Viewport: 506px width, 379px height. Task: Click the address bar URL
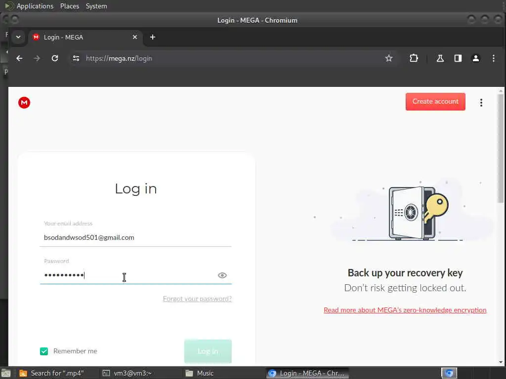click(x=119, y=58)
